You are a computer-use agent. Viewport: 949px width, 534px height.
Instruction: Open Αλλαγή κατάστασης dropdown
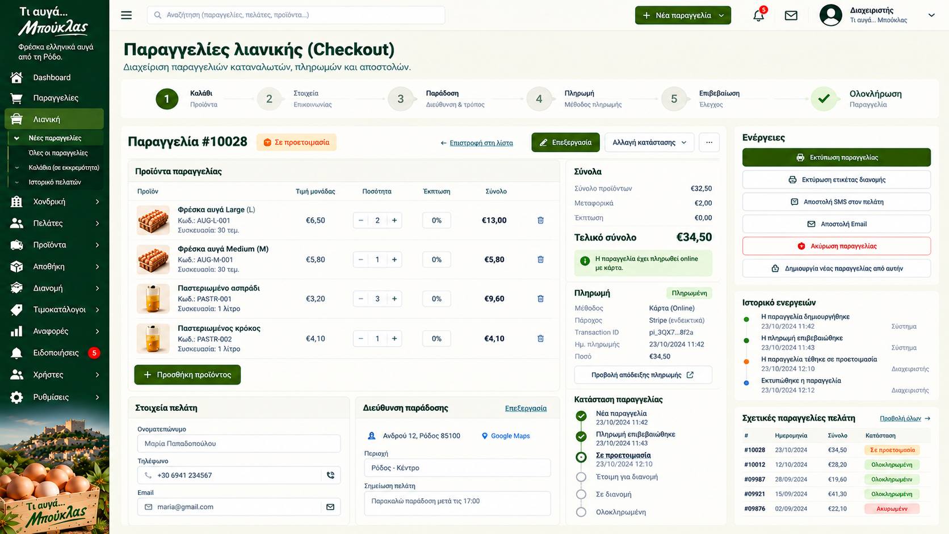pyautogui.click(x=649, y=142)
